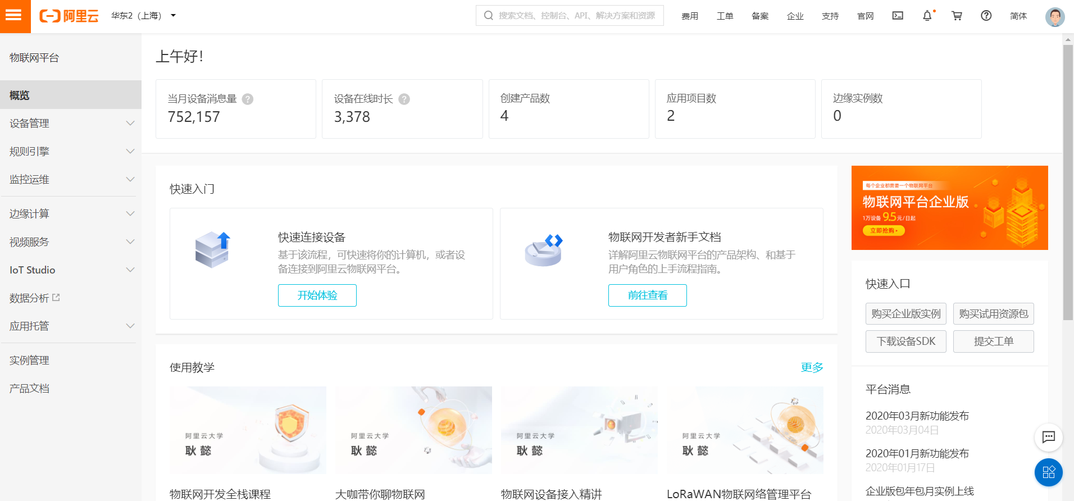Click the vertical page scrollbar
1074x501 pixels.
point(1068,183)
